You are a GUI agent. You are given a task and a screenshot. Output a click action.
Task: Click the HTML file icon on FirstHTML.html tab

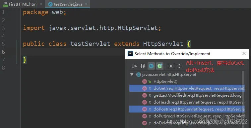click(5, 5)
